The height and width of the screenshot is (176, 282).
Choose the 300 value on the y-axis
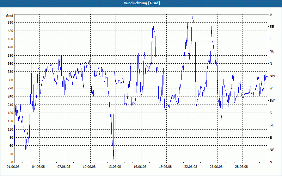click(x=11, y=80)
